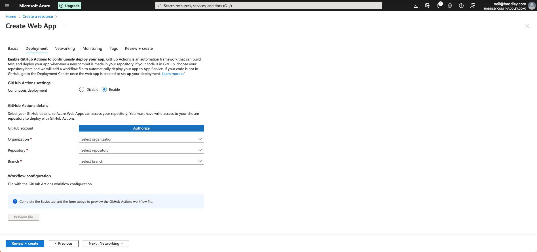Open the more options ellipsis beside title

[65, 26]
